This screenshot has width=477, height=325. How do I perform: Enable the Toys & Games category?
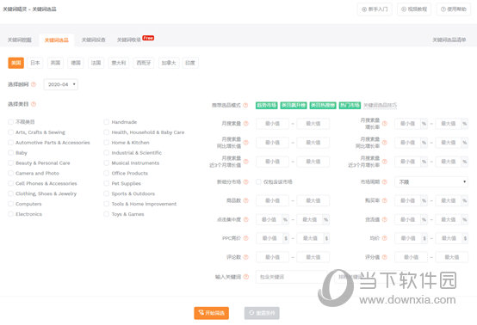106,214
